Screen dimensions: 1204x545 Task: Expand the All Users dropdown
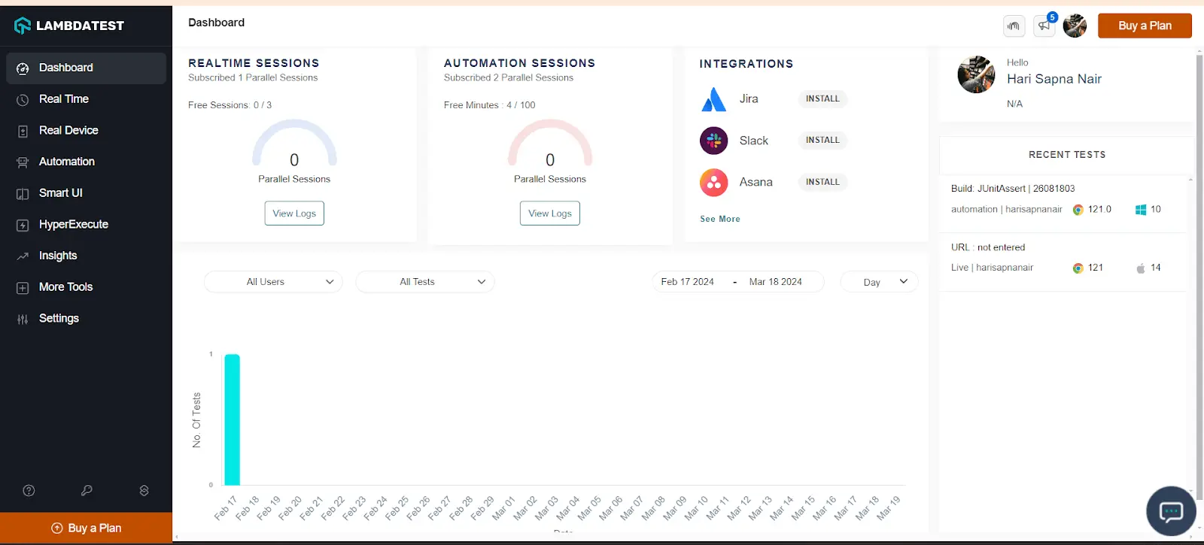pyautogui.click(x=273, y=282)
